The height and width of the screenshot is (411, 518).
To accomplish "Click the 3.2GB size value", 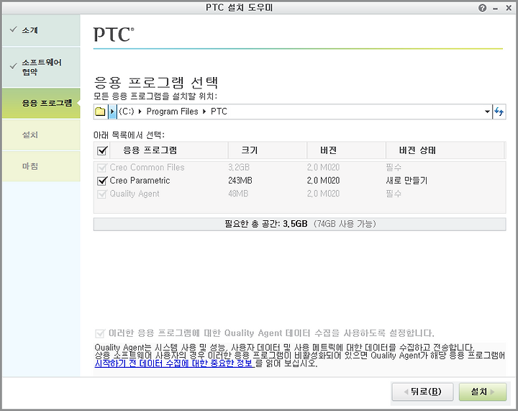I will [239, 168].
